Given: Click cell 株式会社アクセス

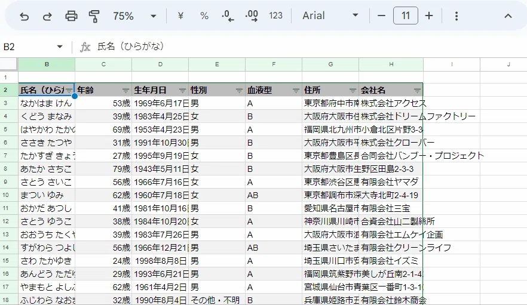Looking at the screenshot, I should (391, 103).
